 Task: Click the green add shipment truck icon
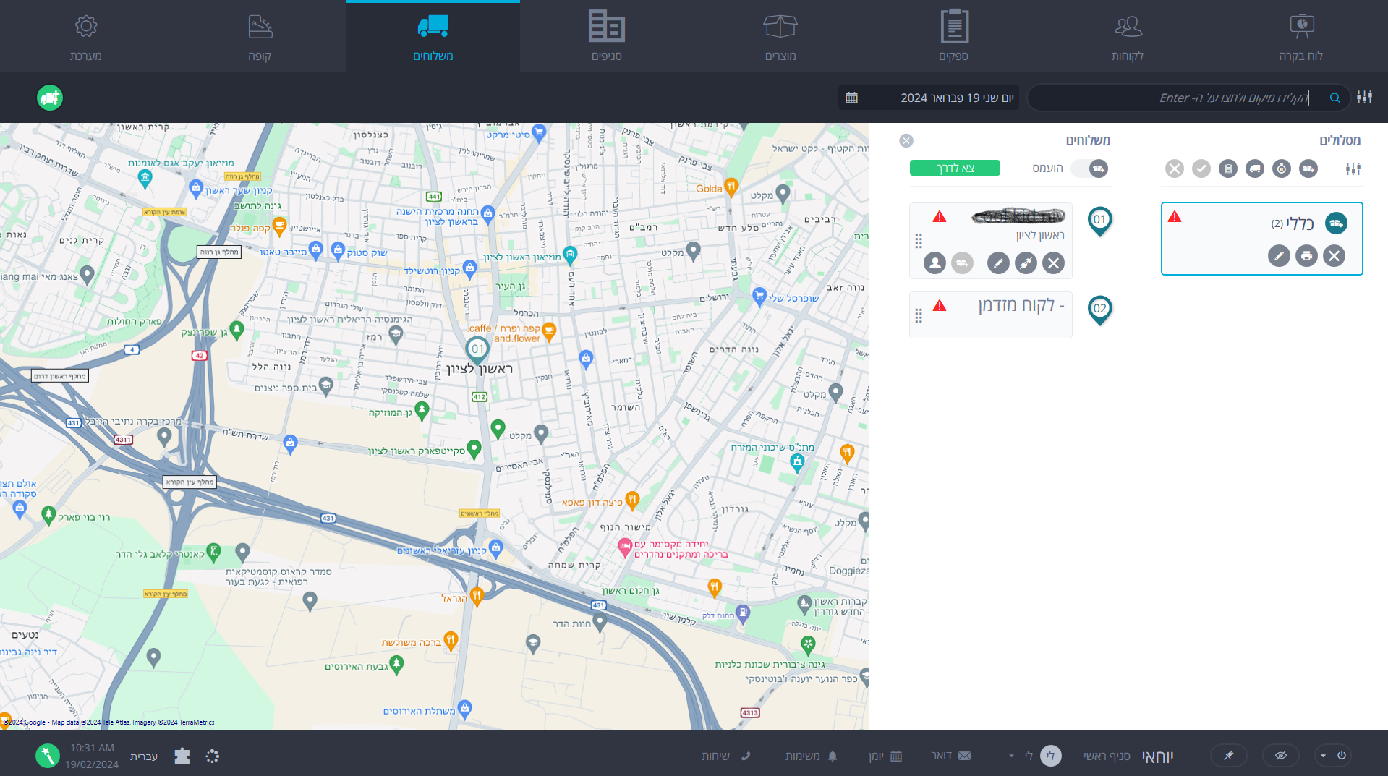tap(50, 98)
